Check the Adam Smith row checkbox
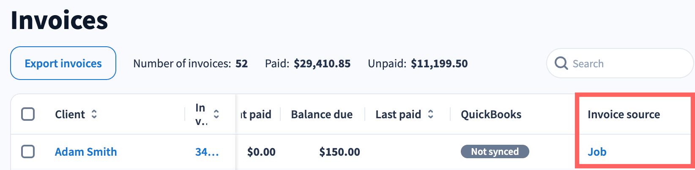 pos(28,151)
